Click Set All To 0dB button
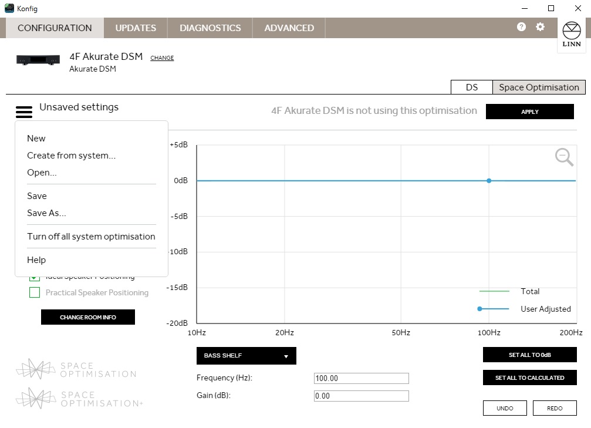 pyautogui.click(x=529, y=355)
